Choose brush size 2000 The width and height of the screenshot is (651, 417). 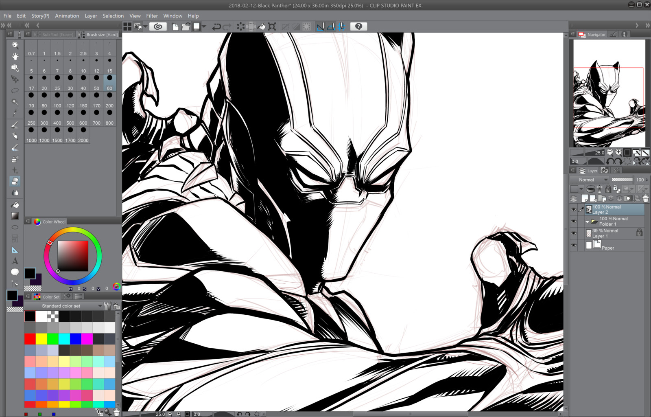[83, 135]
